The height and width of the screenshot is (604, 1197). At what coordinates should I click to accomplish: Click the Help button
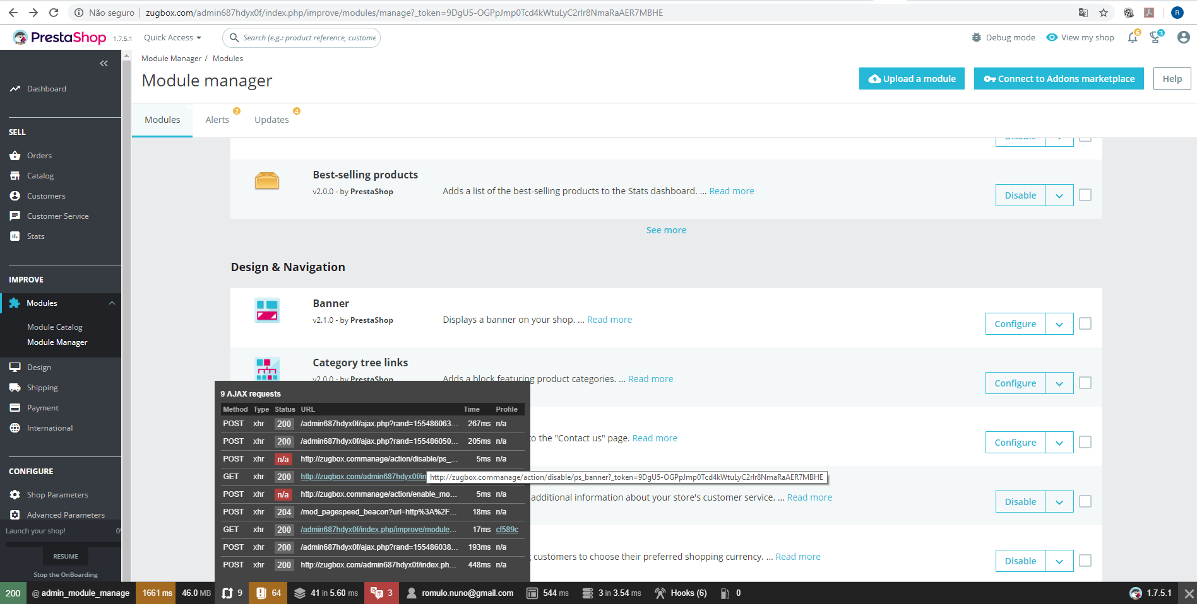coord(1172,79)
